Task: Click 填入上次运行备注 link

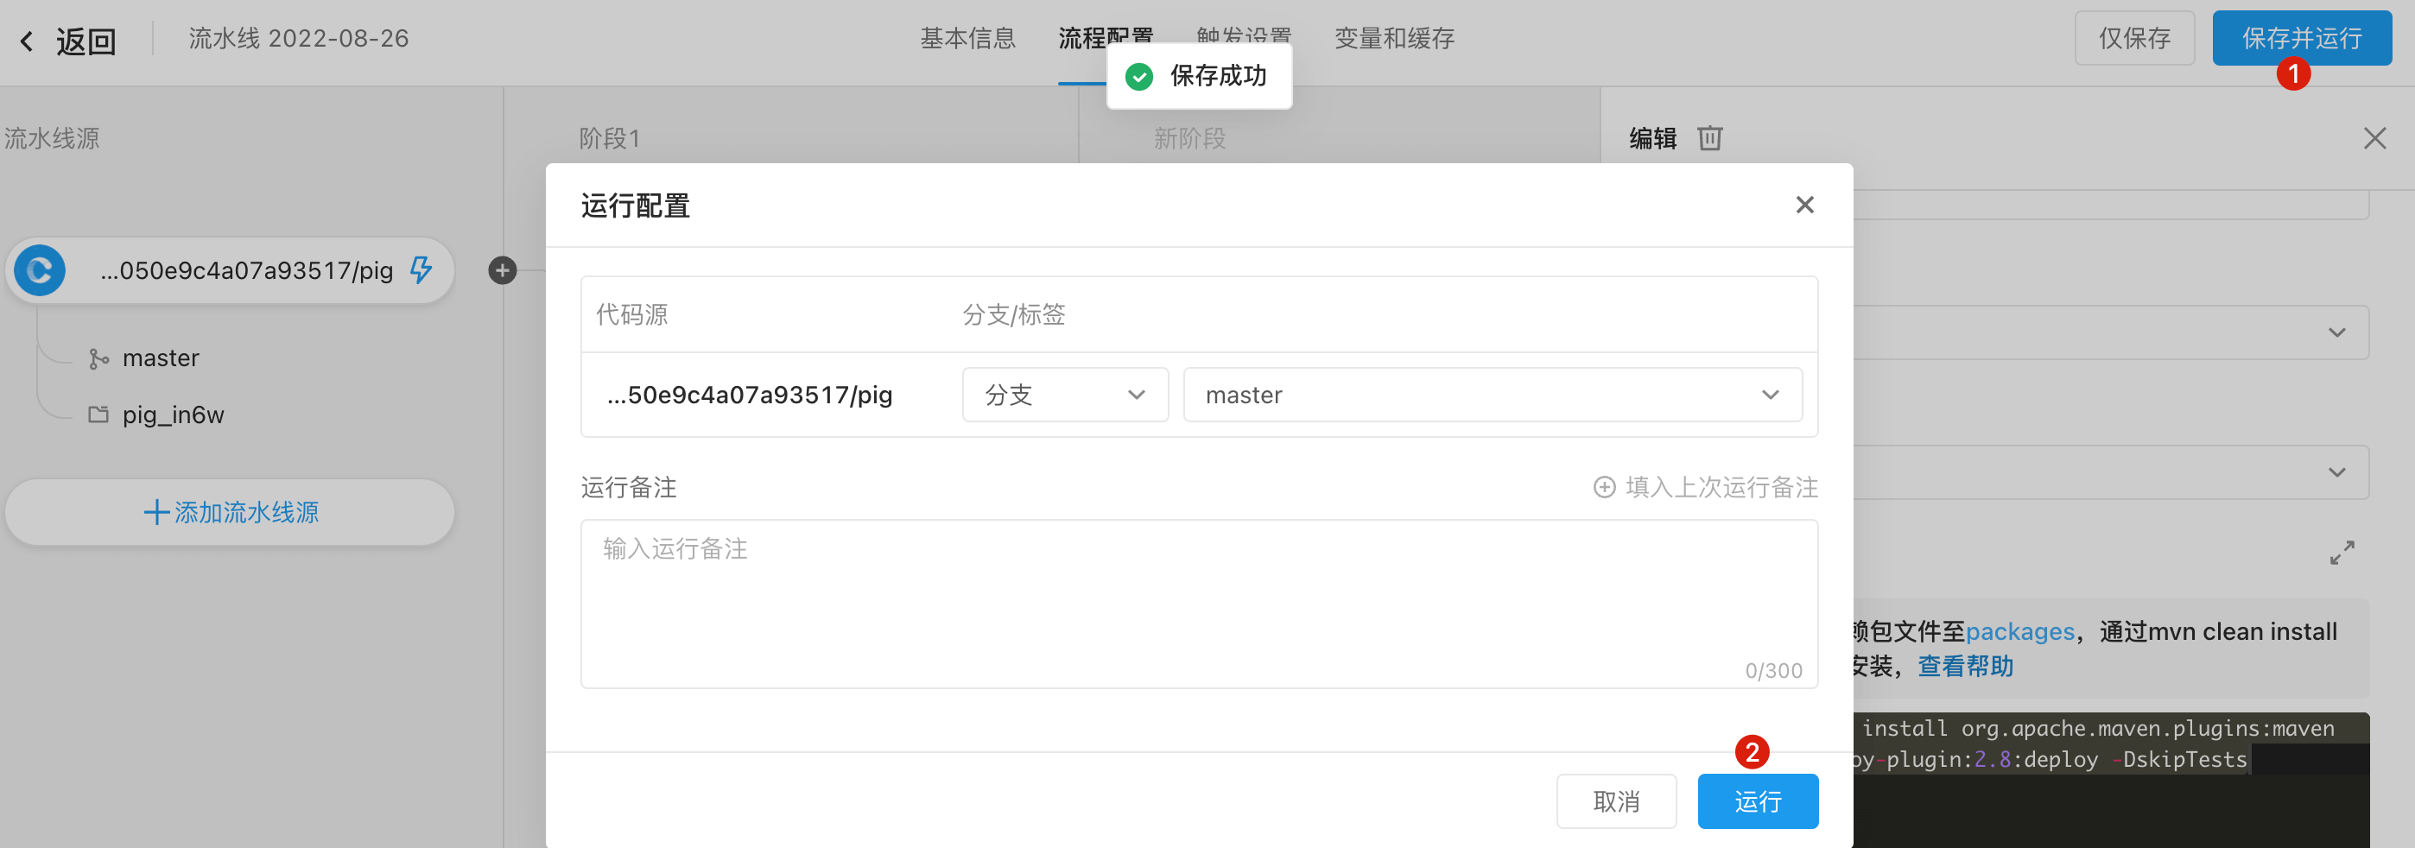Action: (x=1705, y=487)
